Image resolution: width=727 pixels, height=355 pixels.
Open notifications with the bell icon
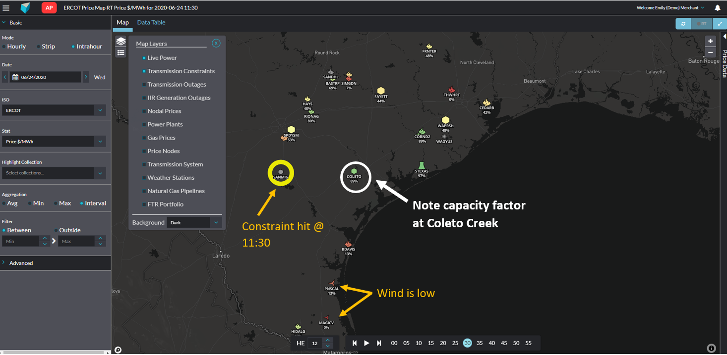(x=718, y=7)
